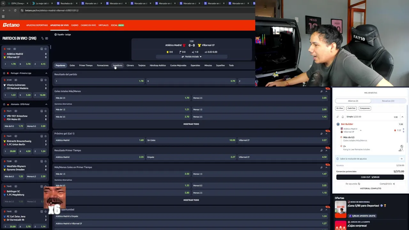Image resolution: width=409 pixels, height=230 pixels.
Task: Switch to the Córners tab
Action: [x=130, y=65]
